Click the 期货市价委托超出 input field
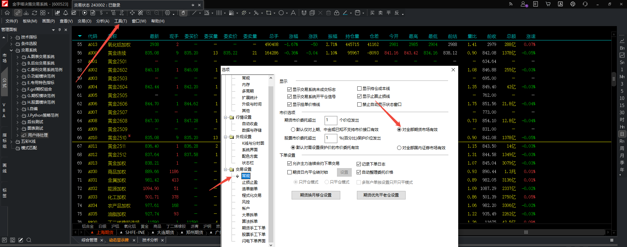Screen dimensions: 627x247 (330, 120)
